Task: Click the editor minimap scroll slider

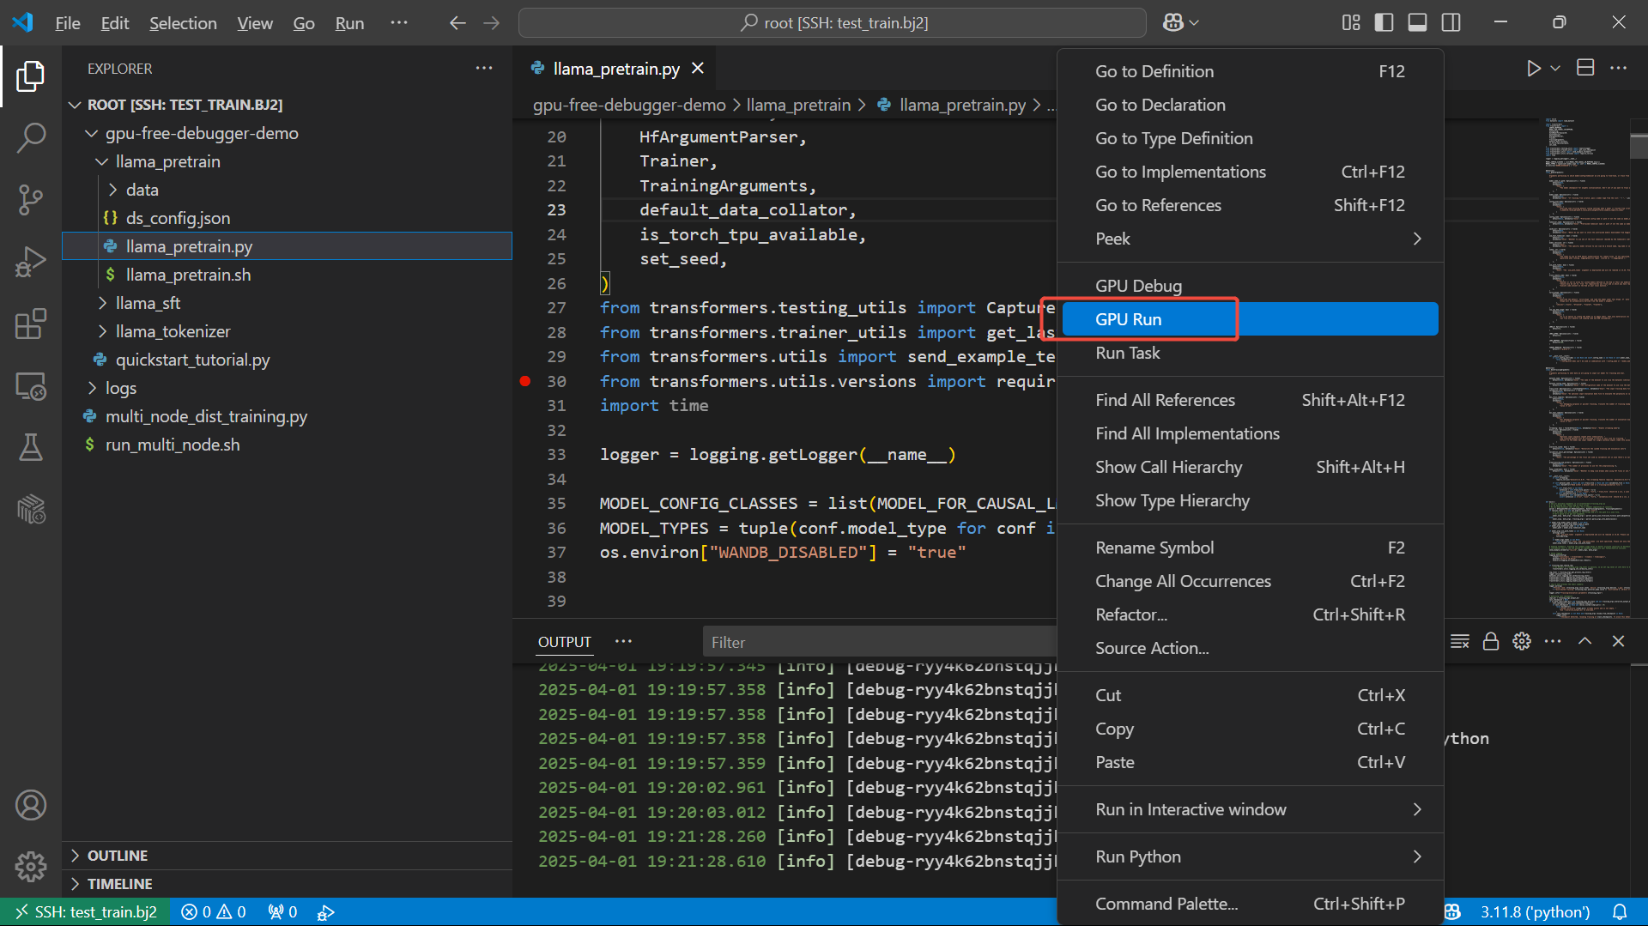Action: coord(1639,146)
